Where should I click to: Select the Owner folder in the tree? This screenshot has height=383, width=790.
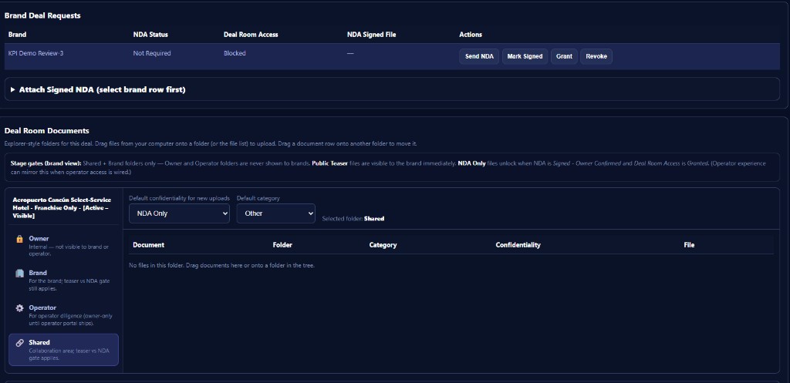pos(63,246)
